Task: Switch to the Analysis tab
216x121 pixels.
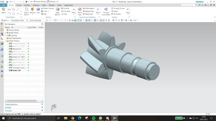Action: [x=36, y=5]
